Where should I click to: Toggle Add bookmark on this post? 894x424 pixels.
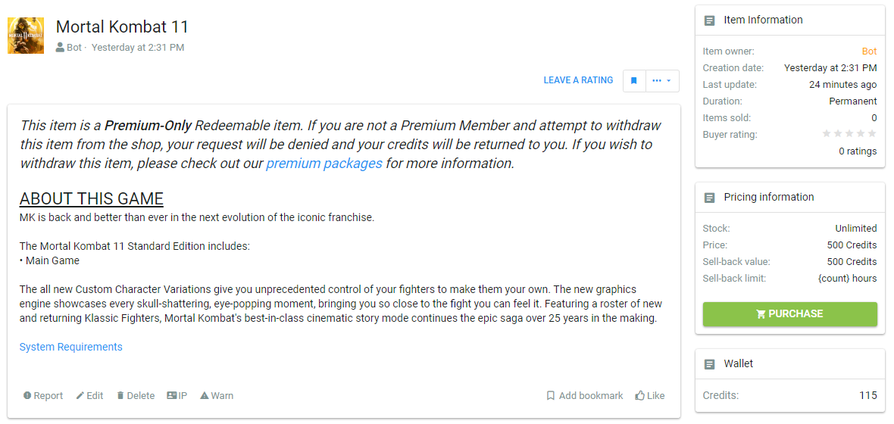tap(585, 395)
